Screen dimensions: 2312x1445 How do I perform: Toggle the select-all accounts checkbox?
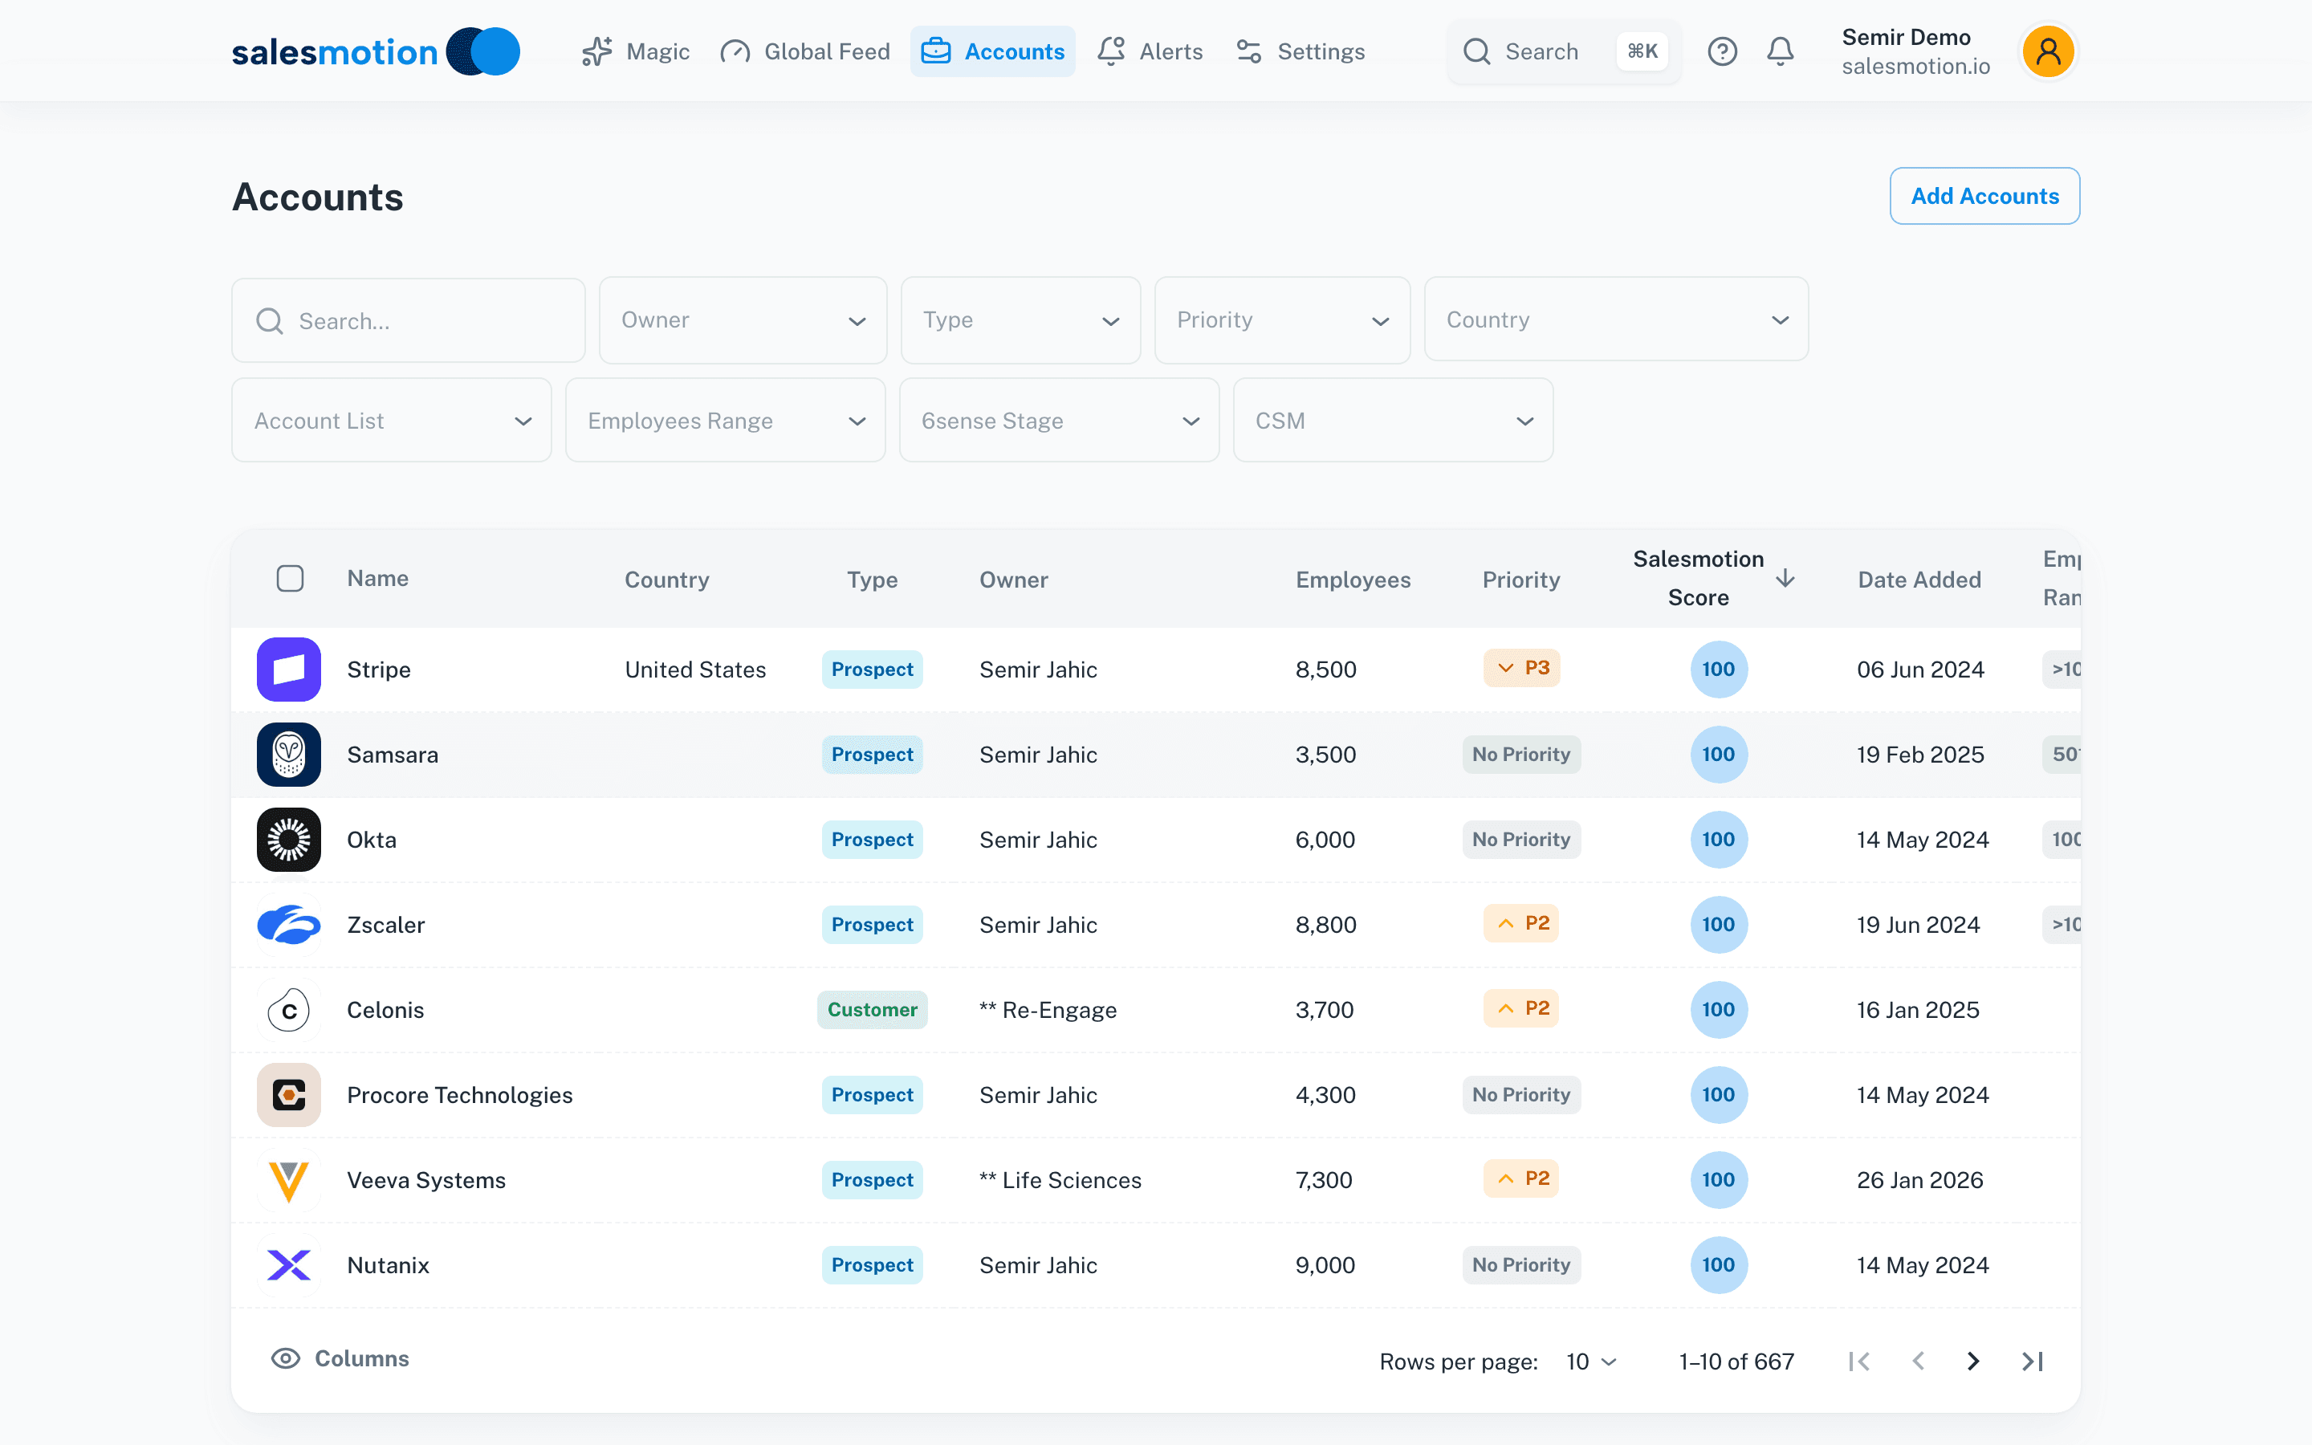tap(290, 578)
